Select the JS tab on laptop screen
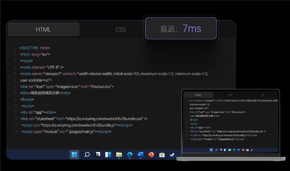 click(262, 95)
